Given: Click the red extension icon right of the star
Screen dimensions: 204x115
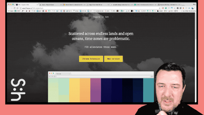Looking at the screenshot, I should tap(163, 8).
